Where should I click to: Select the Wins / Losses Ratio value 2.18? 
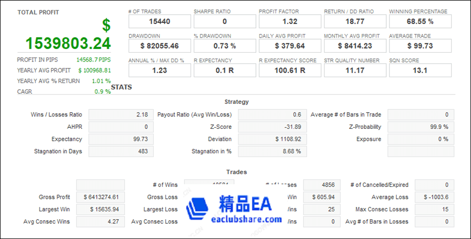[121, 115]
